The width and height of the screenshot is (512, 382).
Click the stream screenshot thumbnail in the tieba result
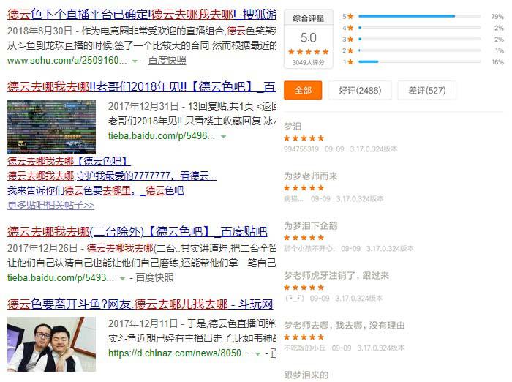[x=52, y=127]
